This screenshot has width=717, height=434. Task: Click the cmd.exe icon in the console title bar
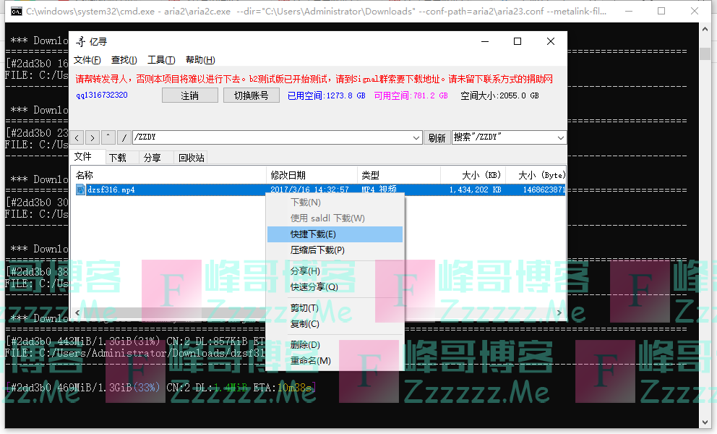coord(15,12)
